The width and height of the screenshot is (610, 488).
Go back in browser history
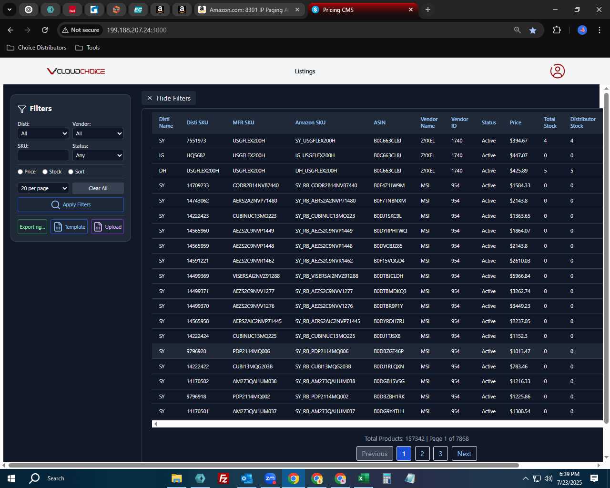[10, 30]
